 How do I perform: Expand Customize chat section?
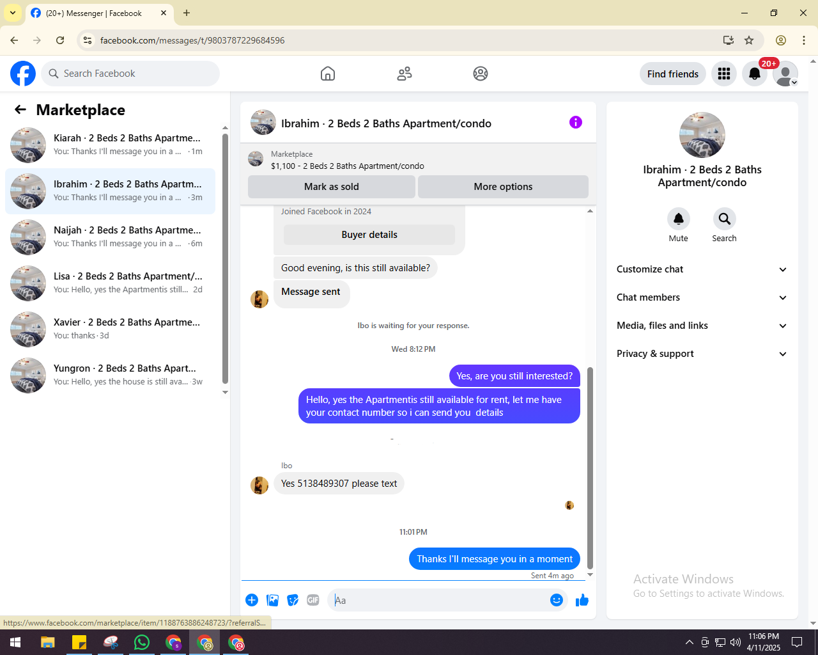[x=702, y=269]
